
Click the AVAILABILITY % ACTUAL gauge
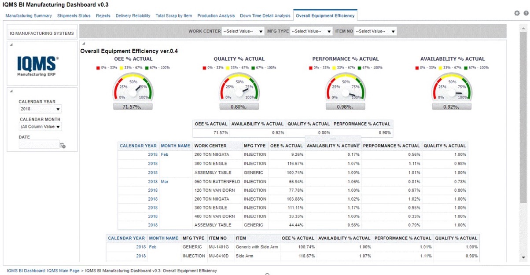452,88
